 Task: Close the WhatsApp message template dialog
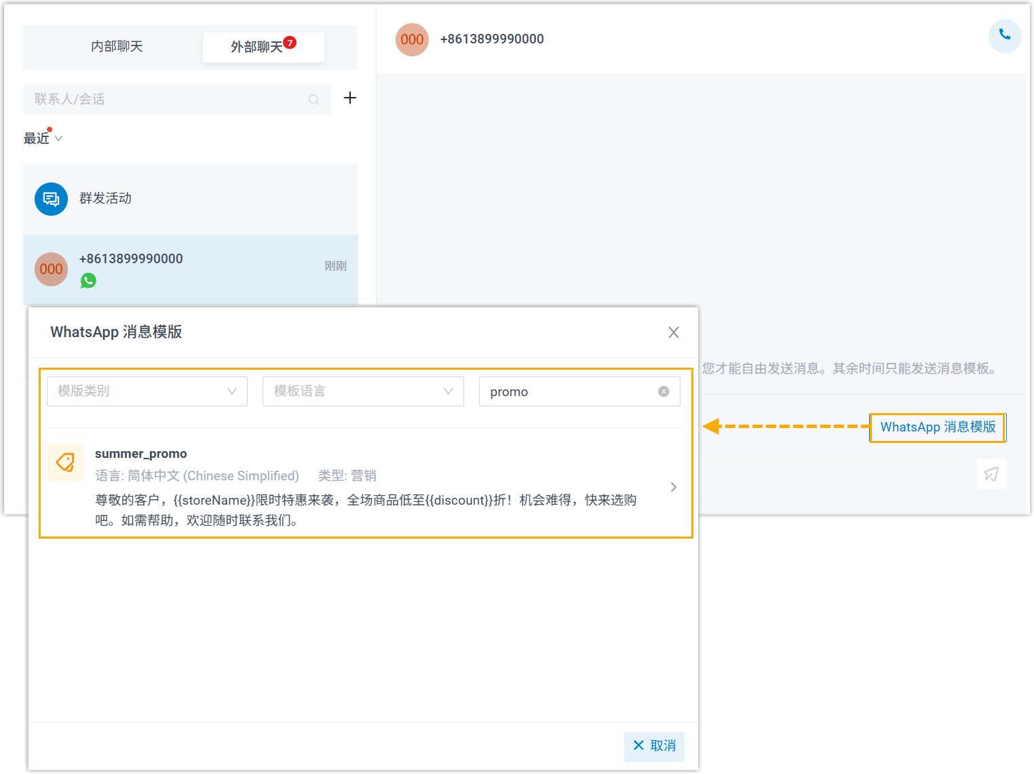673,332
